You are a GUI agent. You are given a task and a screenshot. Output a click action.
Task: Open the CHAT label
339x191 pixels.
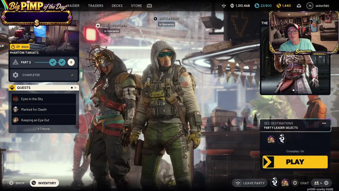304,183
